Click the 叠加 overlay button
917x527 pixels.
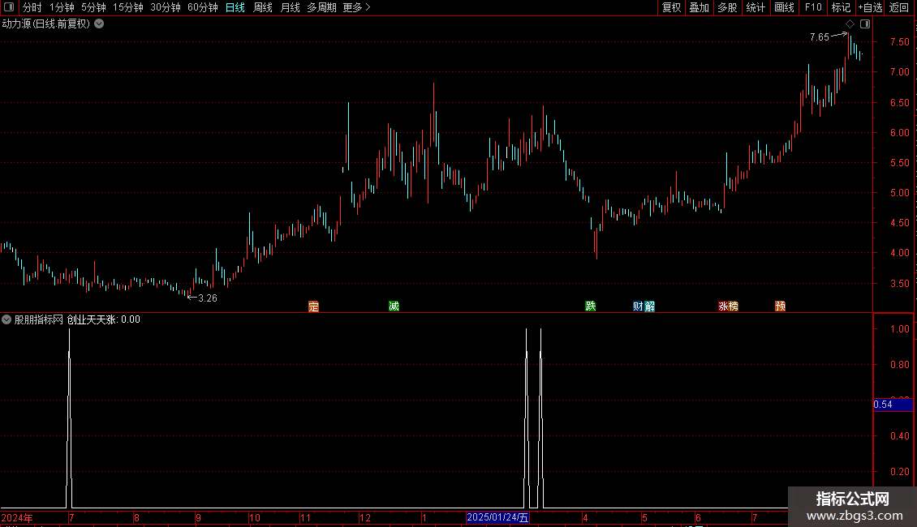coord(699,7)
